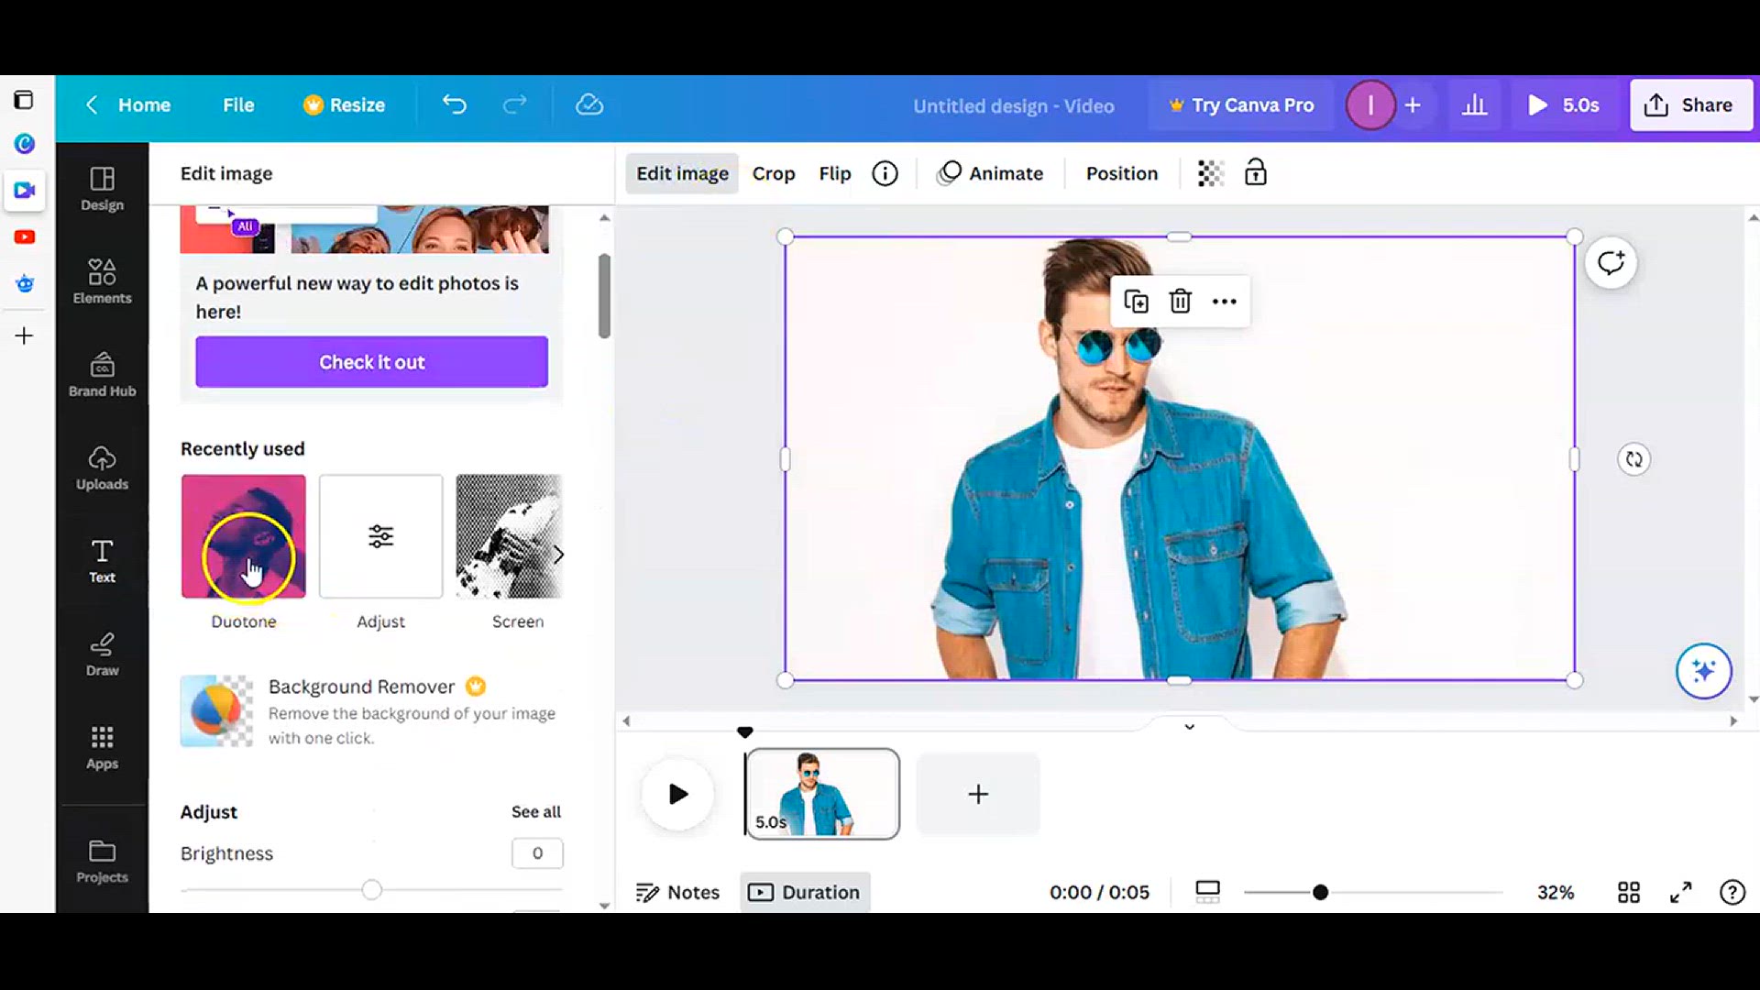1760x990 pixels.
Task: Open the Elements panel
Action: pyautogui.click(x=102, y=281)
